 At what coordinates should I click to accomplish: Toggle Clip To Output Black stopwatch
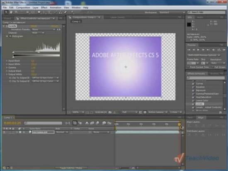click(10, 78)
